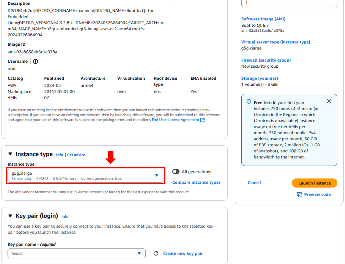
Task: Open the Compare instance types link
Action: tap(196, 182)
